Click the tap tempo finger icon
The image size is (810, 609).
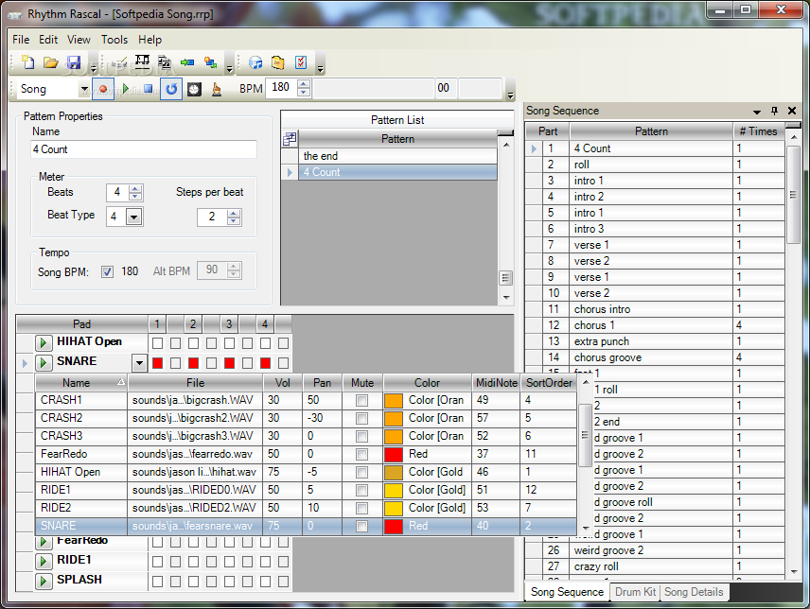(x=217, y=89)
